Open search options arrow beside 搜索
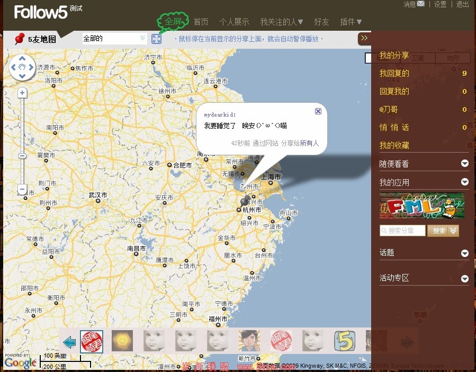Image resolution: width=476 pixels, height=372 pixels. coord(454,231)
